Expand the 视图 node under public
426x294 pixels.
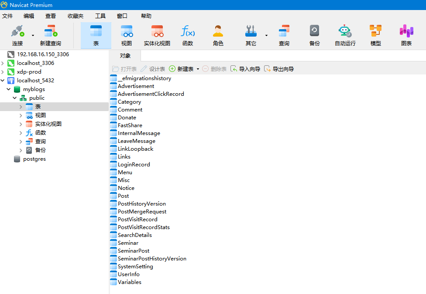[21, 115]
